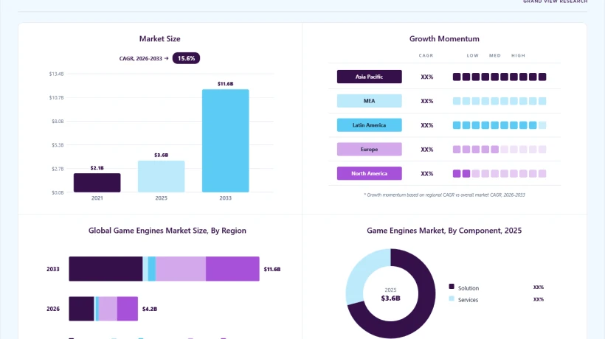Click the Solution legend label
This screenshot has width=605, height=339.
(x=469, y=288)
